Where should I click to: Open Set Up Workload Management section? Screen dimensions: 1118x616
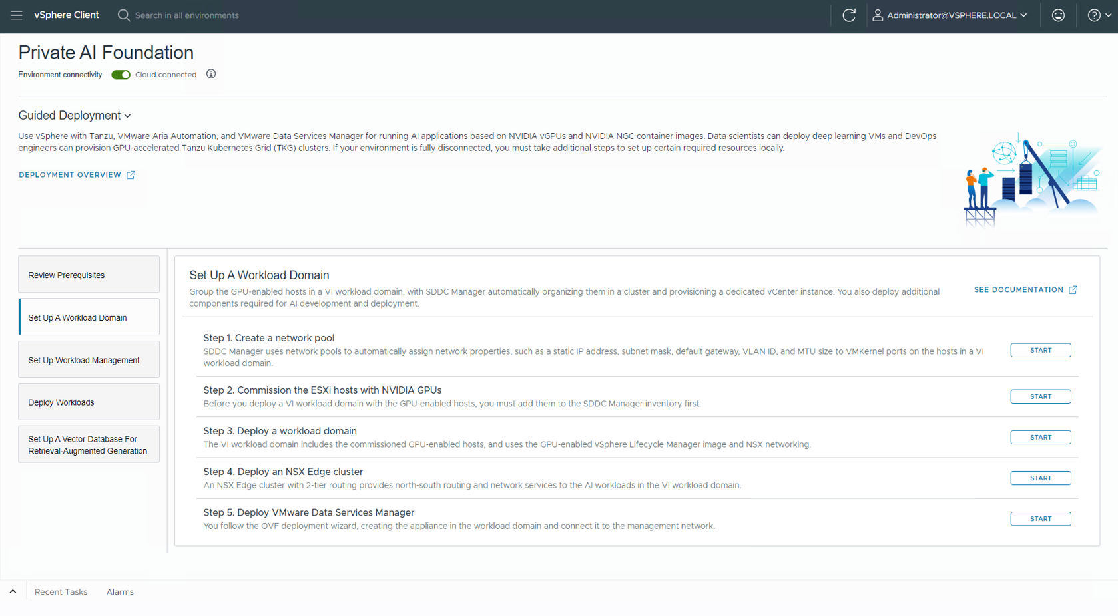coord(89,360)
